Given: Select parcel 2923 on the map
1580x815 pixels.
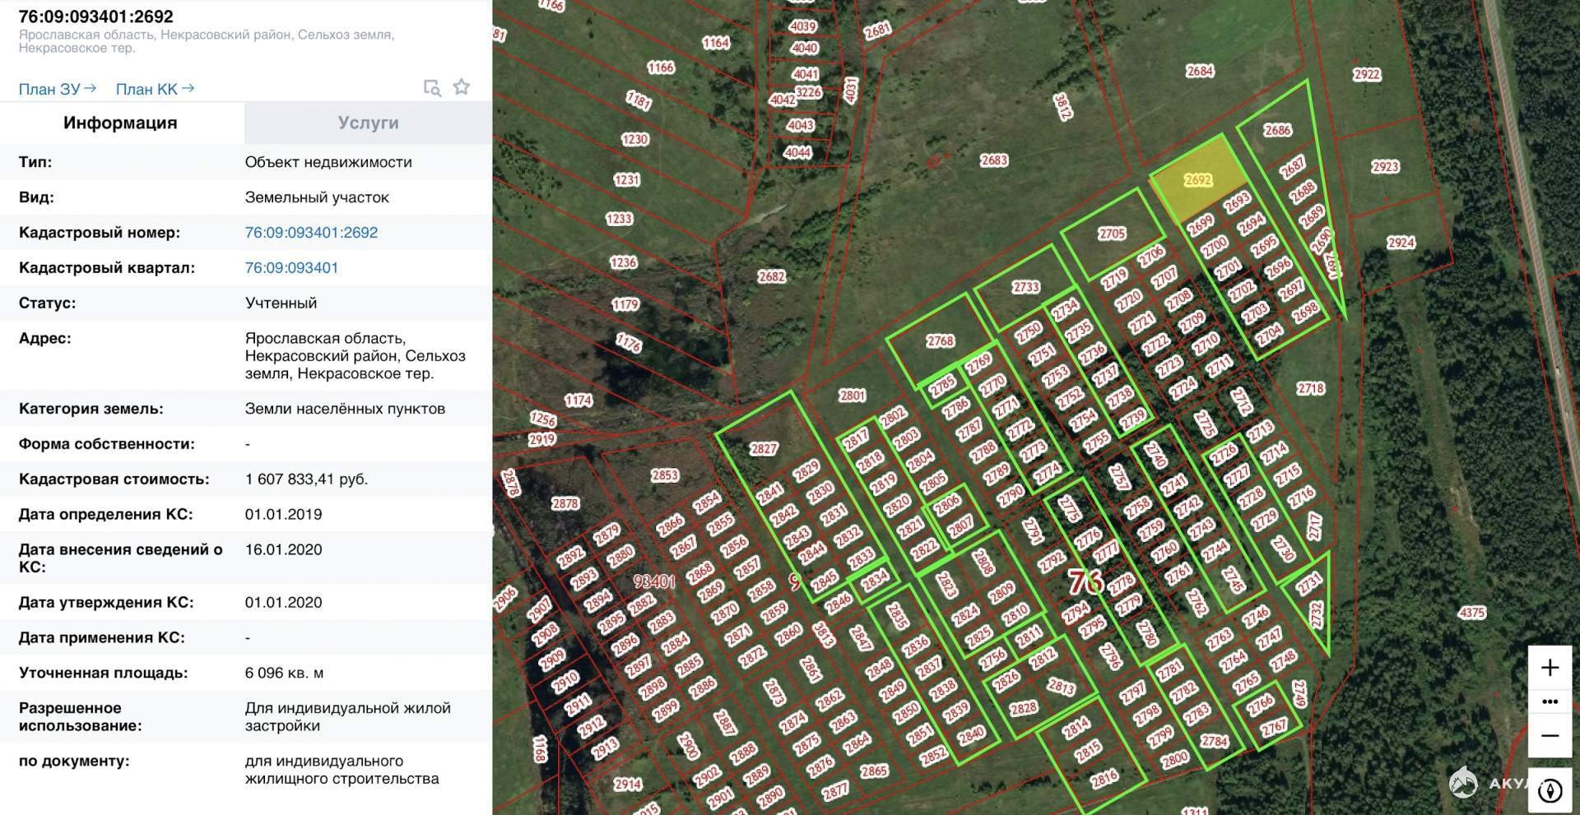Looking at the screenshot, I should click(x=1385, y=167).
